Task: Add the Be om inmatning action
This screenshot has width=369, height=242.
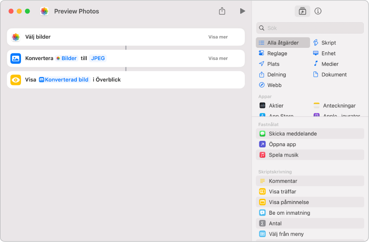Action: click(x=310, y=213)
